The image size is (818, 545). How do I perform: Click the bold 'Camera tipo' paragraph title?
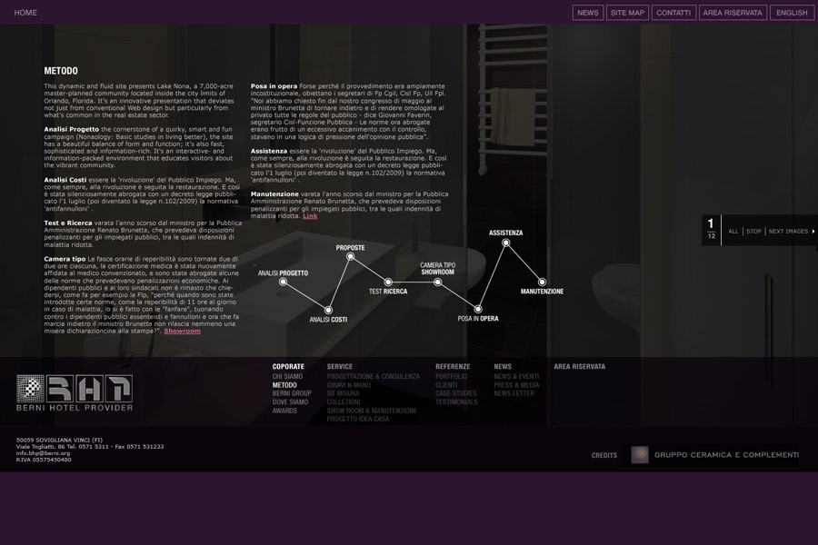(x=65, y=259)
